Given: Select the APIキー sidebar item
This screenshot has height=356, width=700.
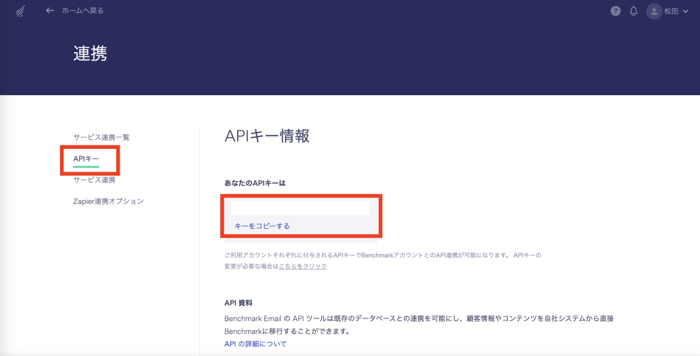Looking at the screenshot, I should tap(86, 159).
